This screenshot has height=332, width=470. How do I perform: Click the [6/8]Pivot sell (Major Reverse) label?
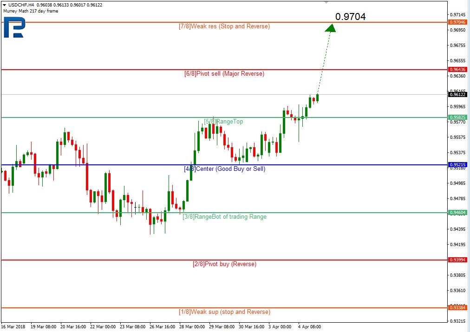point(224,74)
